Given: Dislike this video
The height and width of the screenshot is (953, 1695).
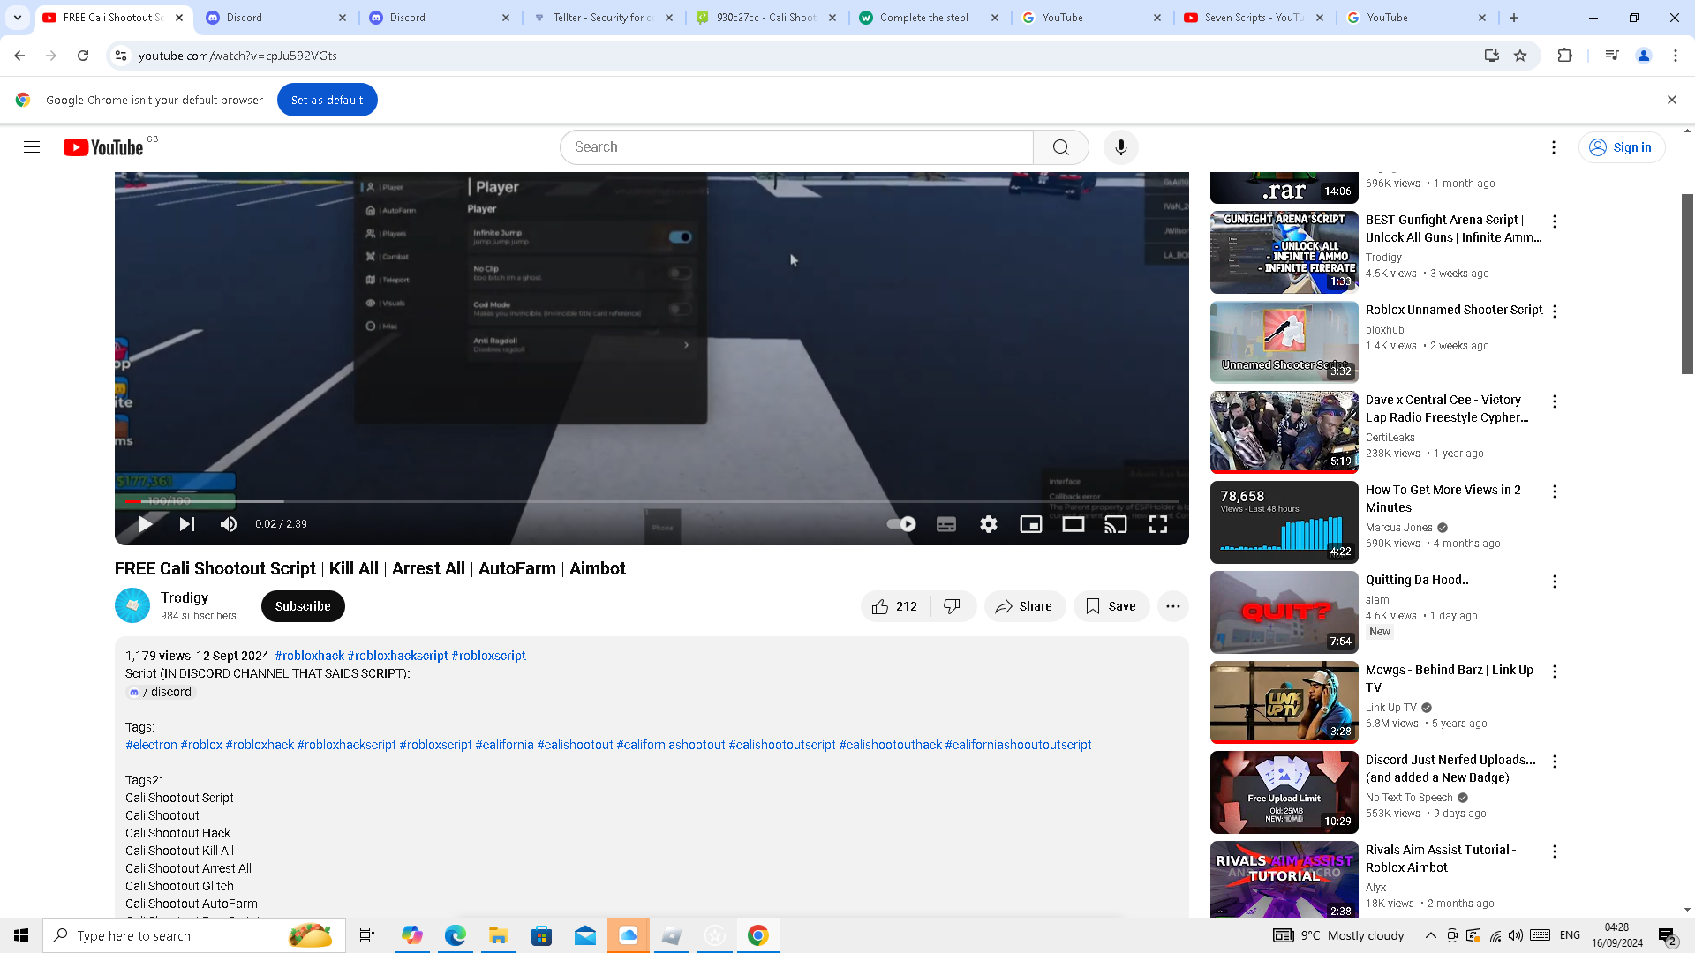Looking at the screenshot, I should pos(952,606).
